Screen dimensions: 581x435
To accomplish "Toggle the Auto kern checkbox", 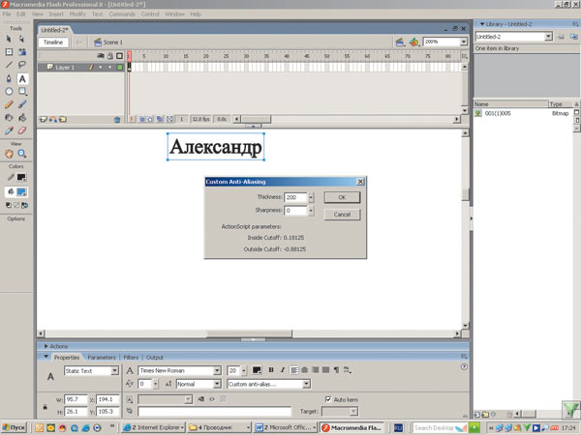I will tap(328, 398).
